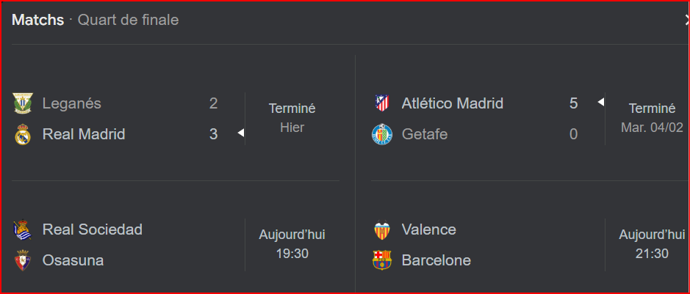The width and height of the screenshot is (690, 294).
Task: Open the Matchs heading
Action: click(38, 20)
